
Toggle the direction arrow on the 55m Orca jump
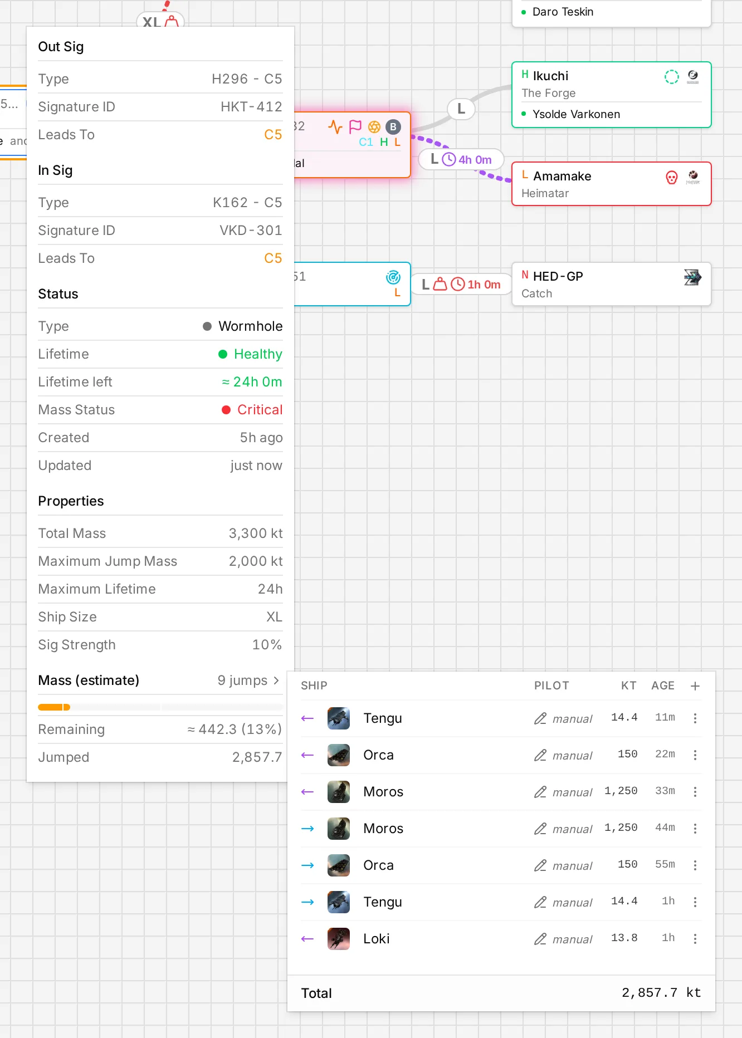click(307, 865)
